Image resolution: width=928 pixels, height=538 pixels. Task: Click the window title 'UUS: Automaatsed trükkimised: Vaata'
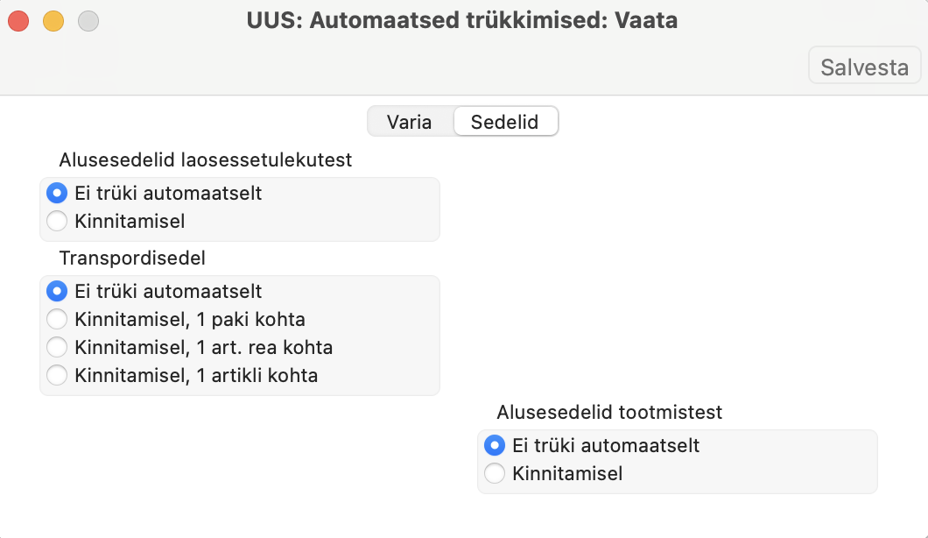click(x=462, y=20)
